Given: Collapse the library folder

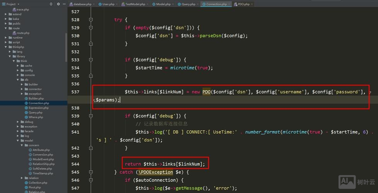Looking at the screenshot, I should [x=10, y=56].
